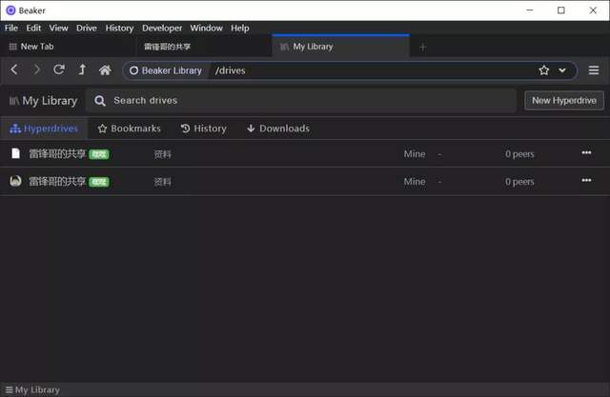Click 0 peers in first row
This screenshot has width=610, height=397.
(x=519, y=154)
